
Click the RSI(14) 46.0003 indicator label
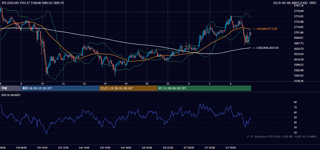(x=11, y=95)
